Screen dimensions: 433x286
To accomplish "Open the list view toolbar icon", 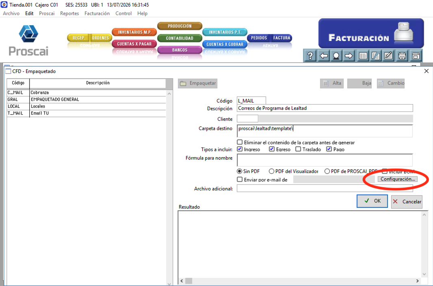I will pos(363,56).
